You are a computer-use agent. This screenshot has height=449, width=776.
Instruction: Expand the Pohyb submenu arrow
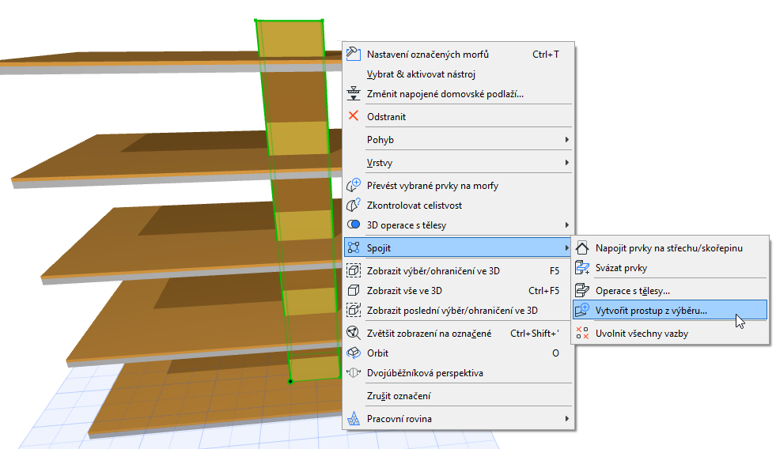[x=566, y=139]
